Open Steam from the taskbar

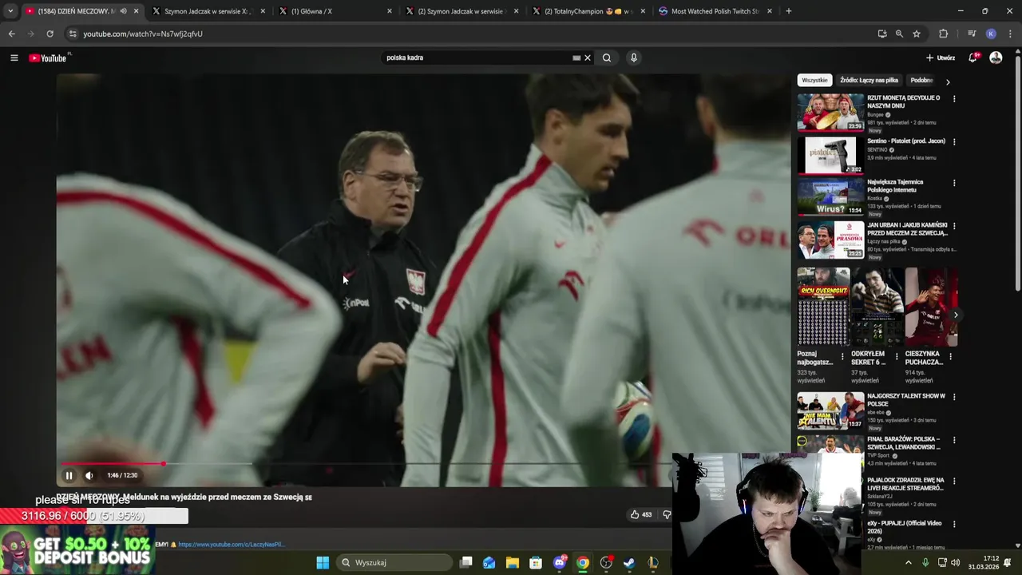[629, 562]
